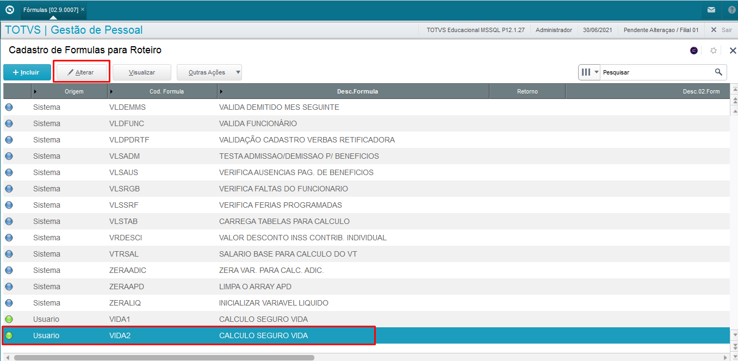This screenshot has height=361, width=738.
Task: Switch to the Fórmulas [02.9.0007] tab
Action: (x=51, y=10)
